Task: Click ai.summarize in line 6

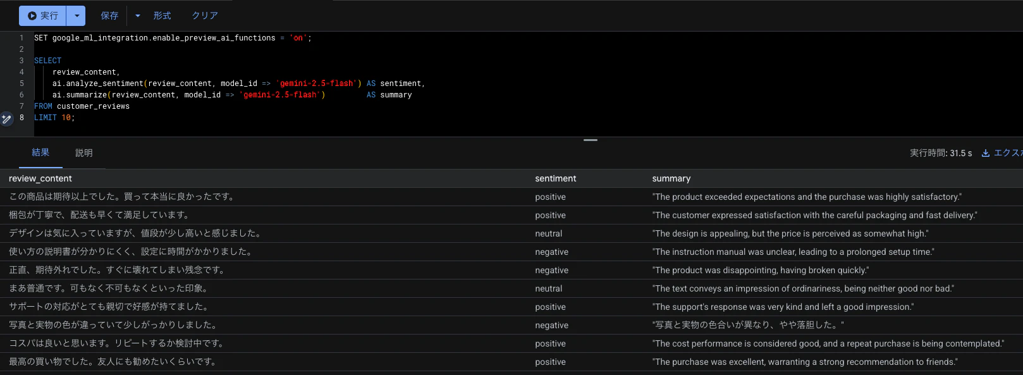Action: [80, 95]
